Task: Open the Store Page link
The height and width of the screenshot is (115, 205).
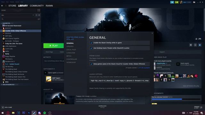Action: click(x=49, y=52)
